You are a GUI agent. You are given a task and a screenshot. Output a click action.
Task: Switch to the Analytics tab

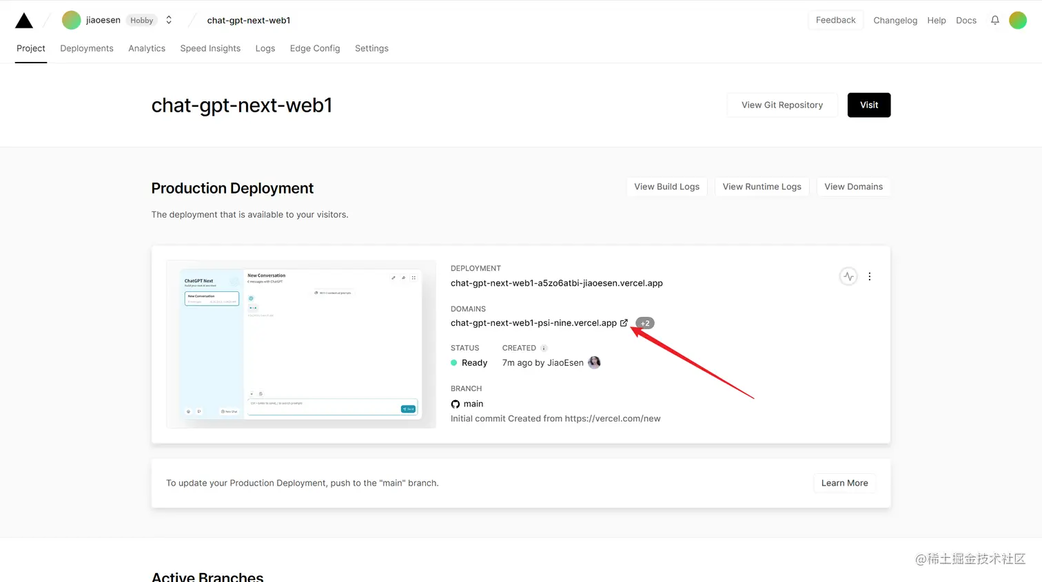click(147, 48)
